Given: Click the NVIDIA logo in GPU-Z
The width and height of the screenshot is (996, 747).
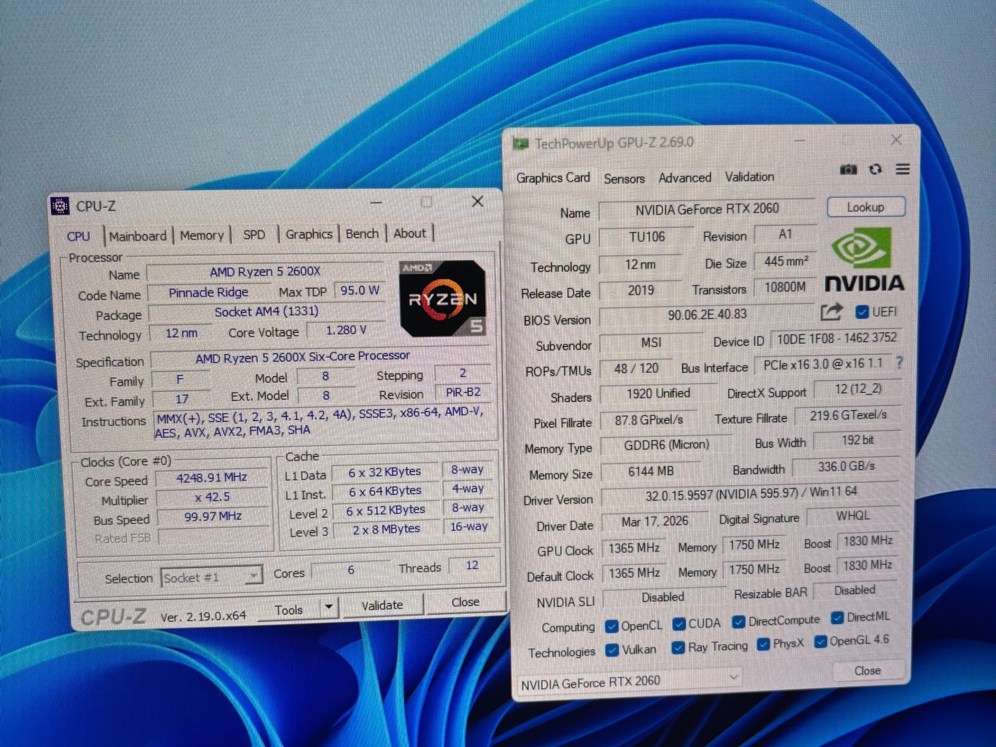Looking at the screenshot, I should 864,260.
